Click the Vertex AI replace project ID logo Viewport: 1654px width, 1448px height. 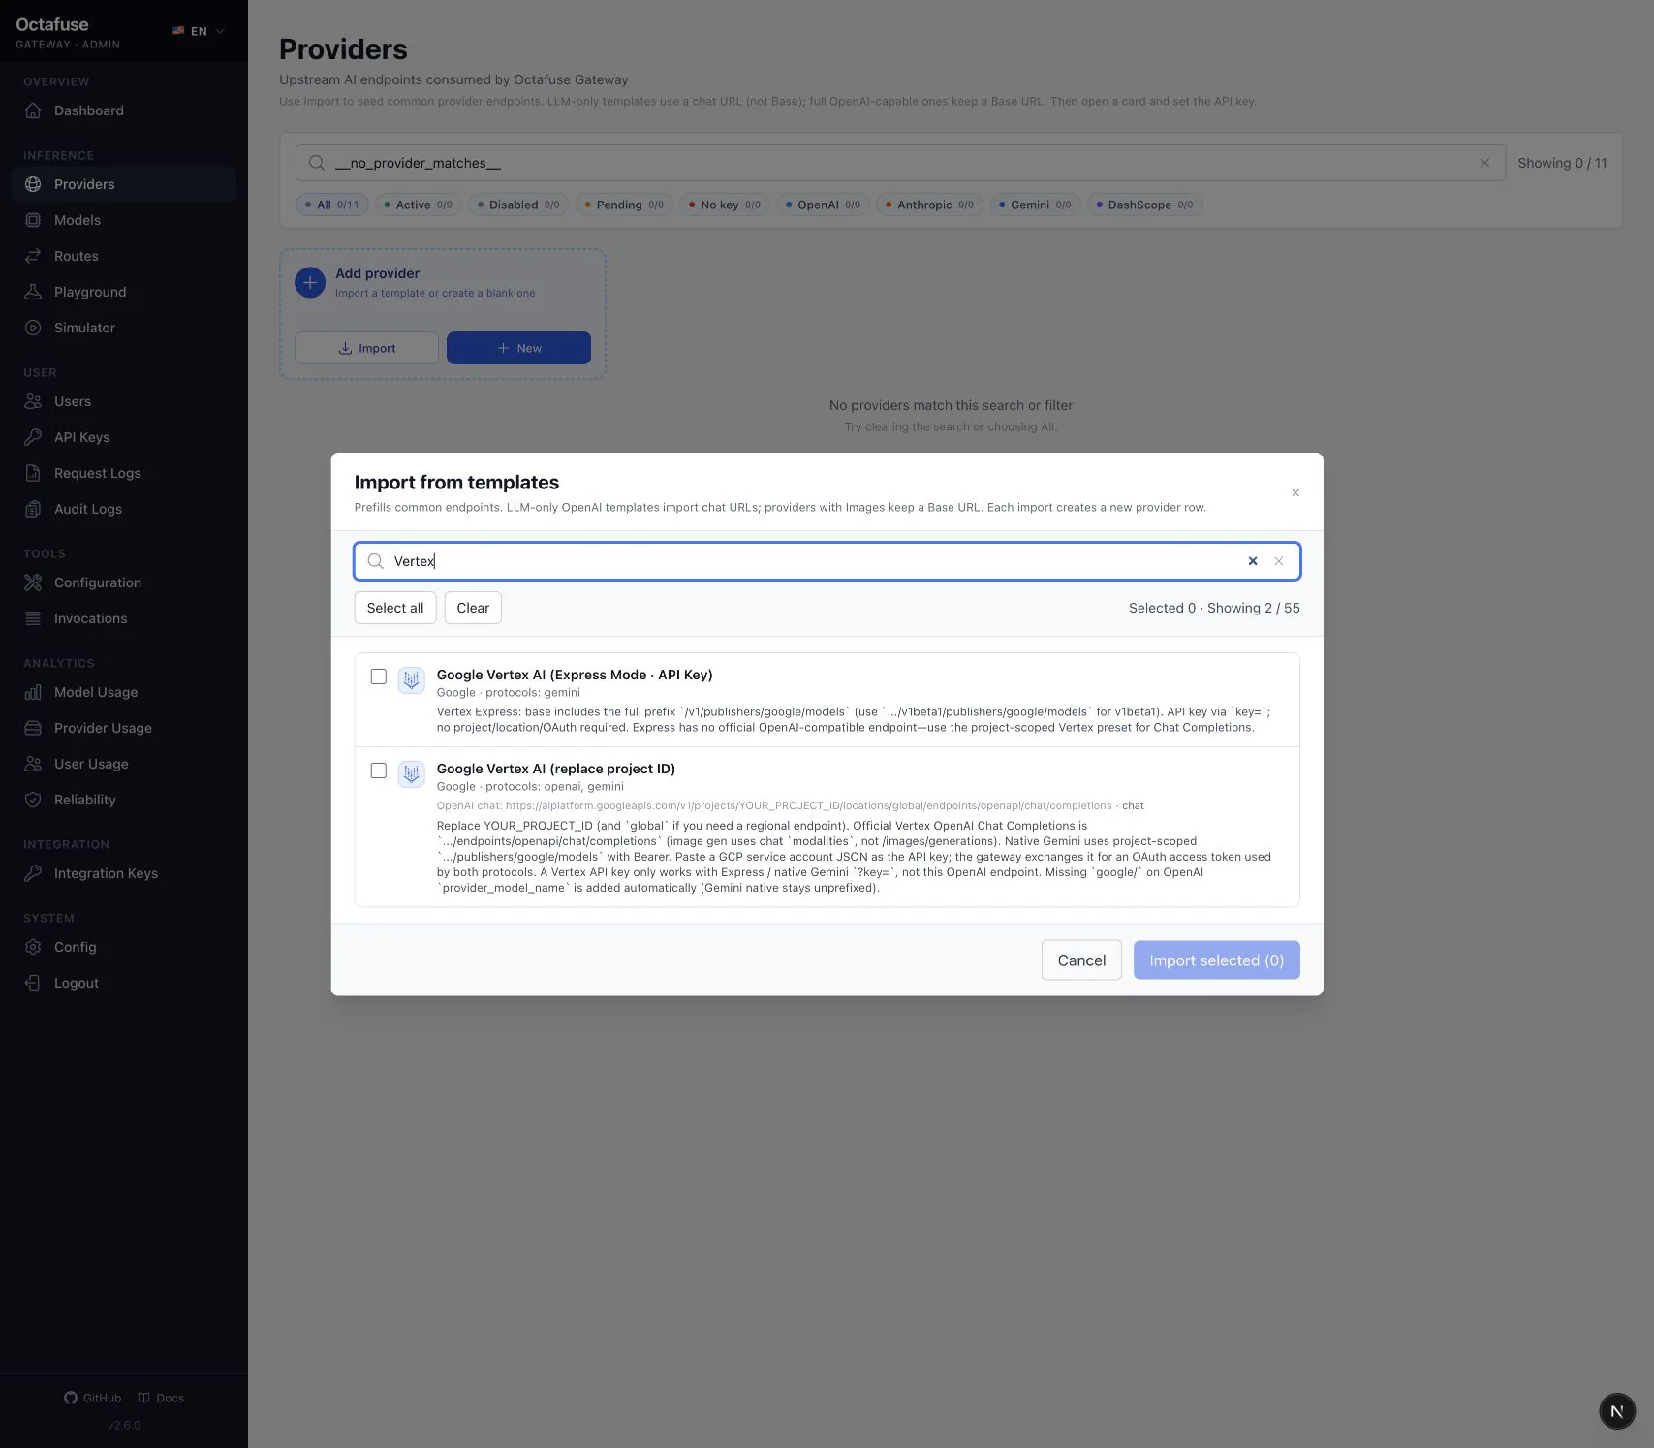tap(412, 774)
